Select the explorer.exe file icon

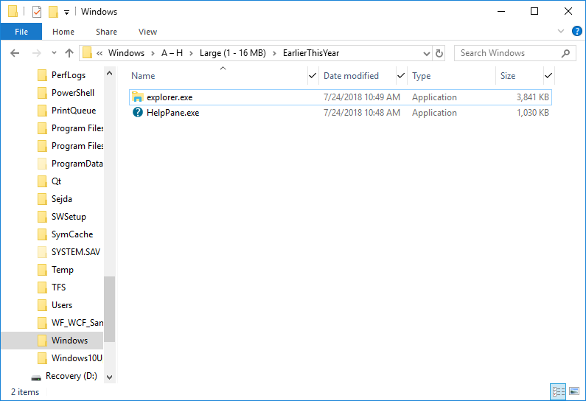(x=138, y=97)
